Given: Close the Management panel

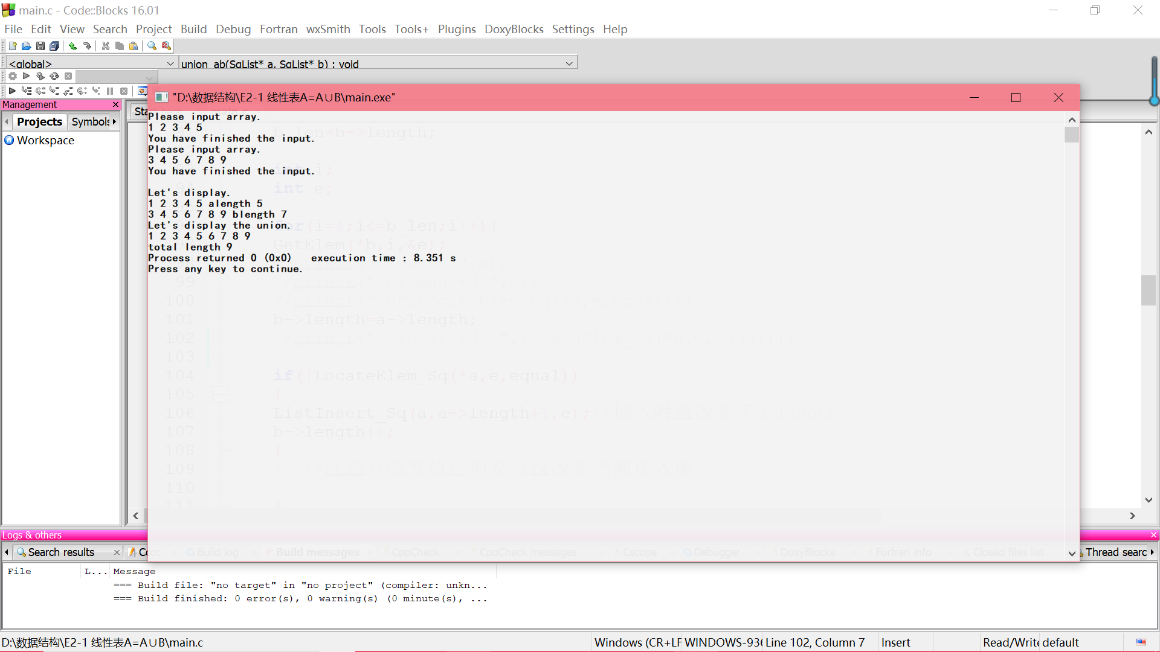Looking at the screenshot, I should (x=115, y=104).
